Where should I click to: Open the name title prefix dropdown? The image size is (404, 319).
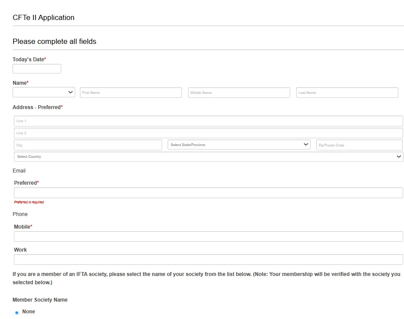[43, 92]
